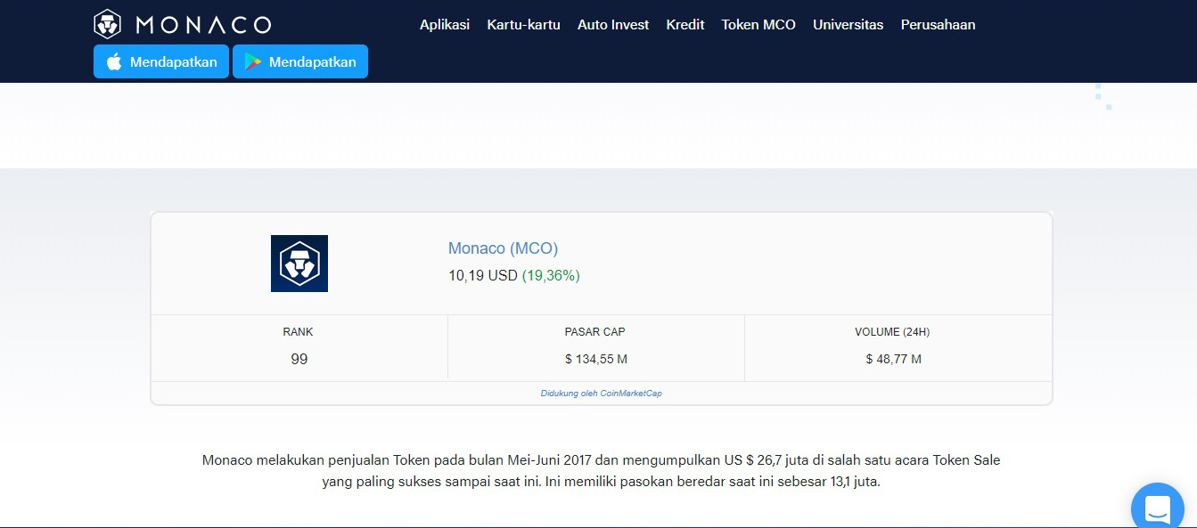Open the chat support bubble icon

[1157, 510]
